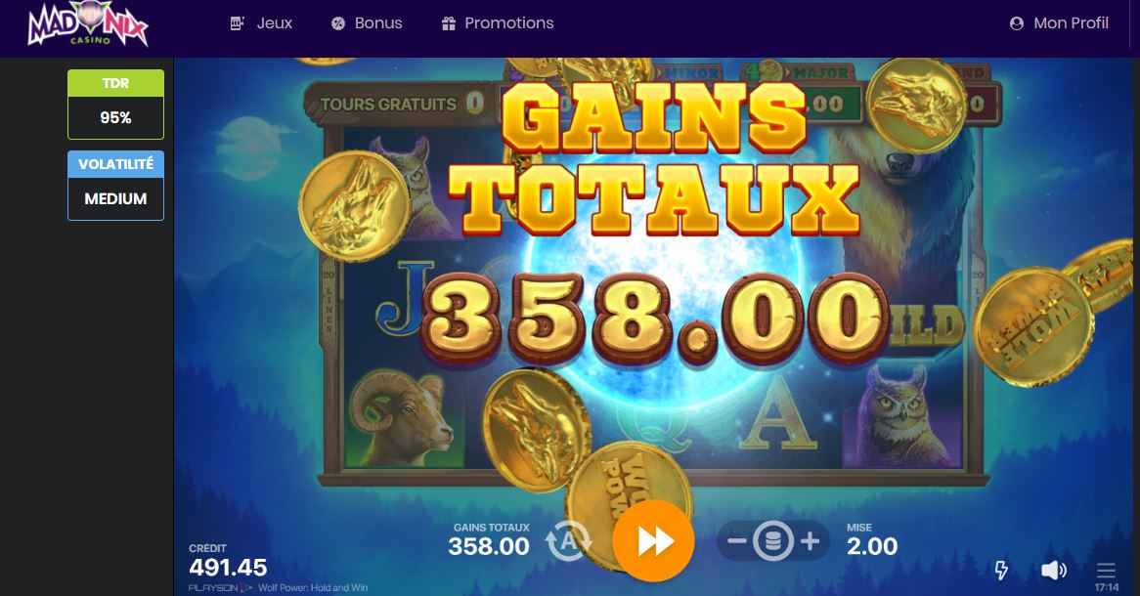Mute the game sound speaker icon
Viewport: 1140px width, 596px height.
(1054, 570)
